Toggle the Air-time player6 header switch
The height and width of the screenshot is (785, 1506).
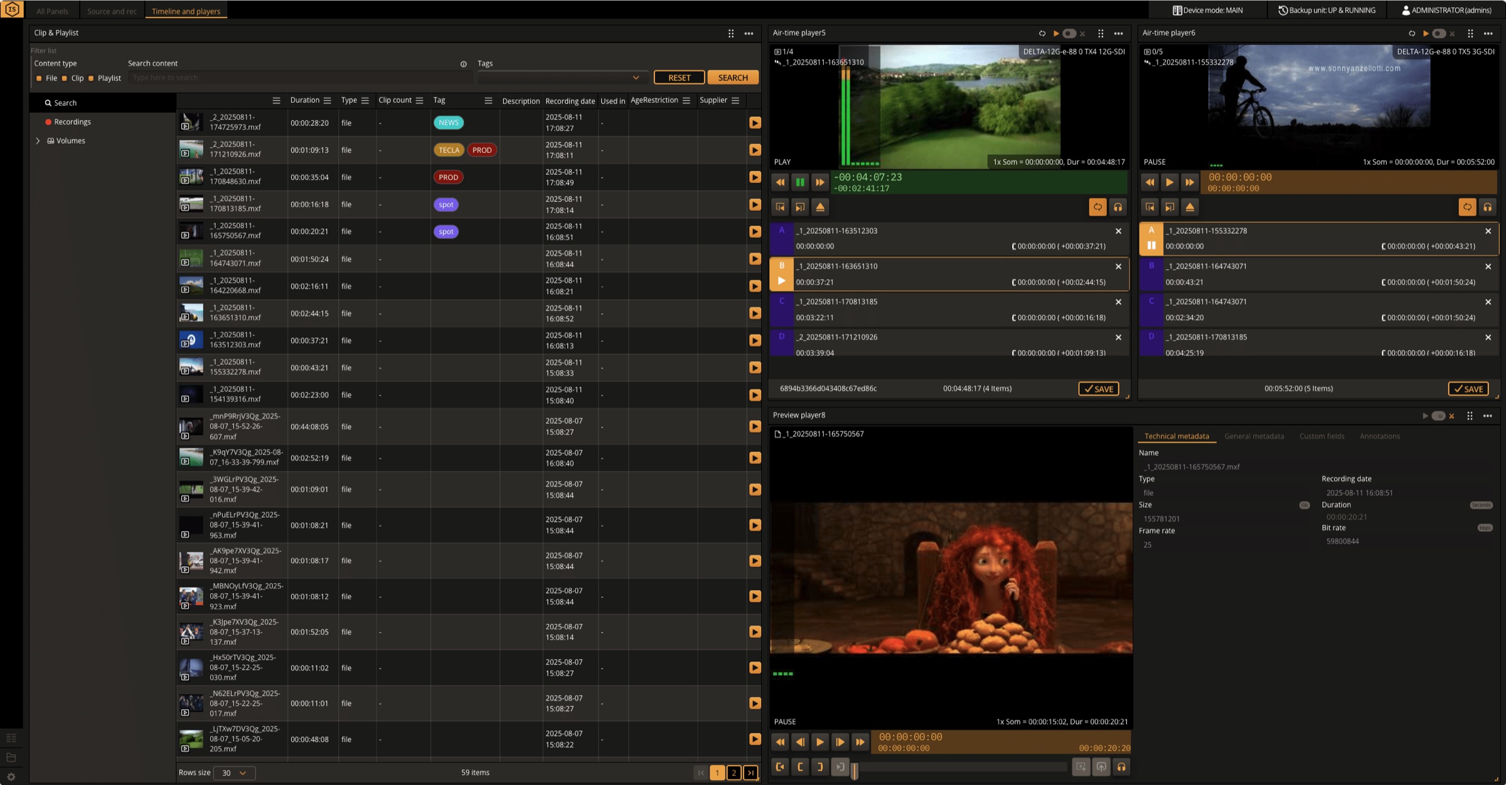(x=1439, y=33)
